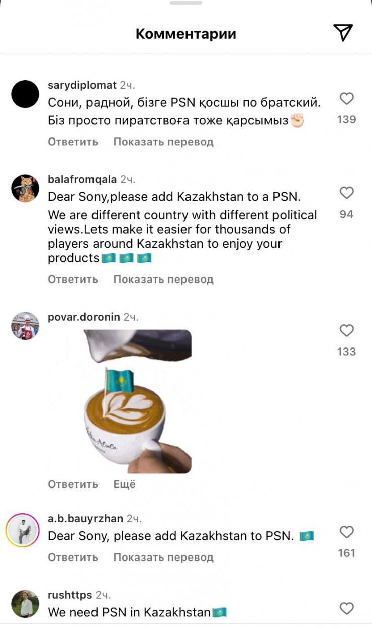
Task: View a.b.bauyrzhan's story ring avatar
Action: coord(23,530)
